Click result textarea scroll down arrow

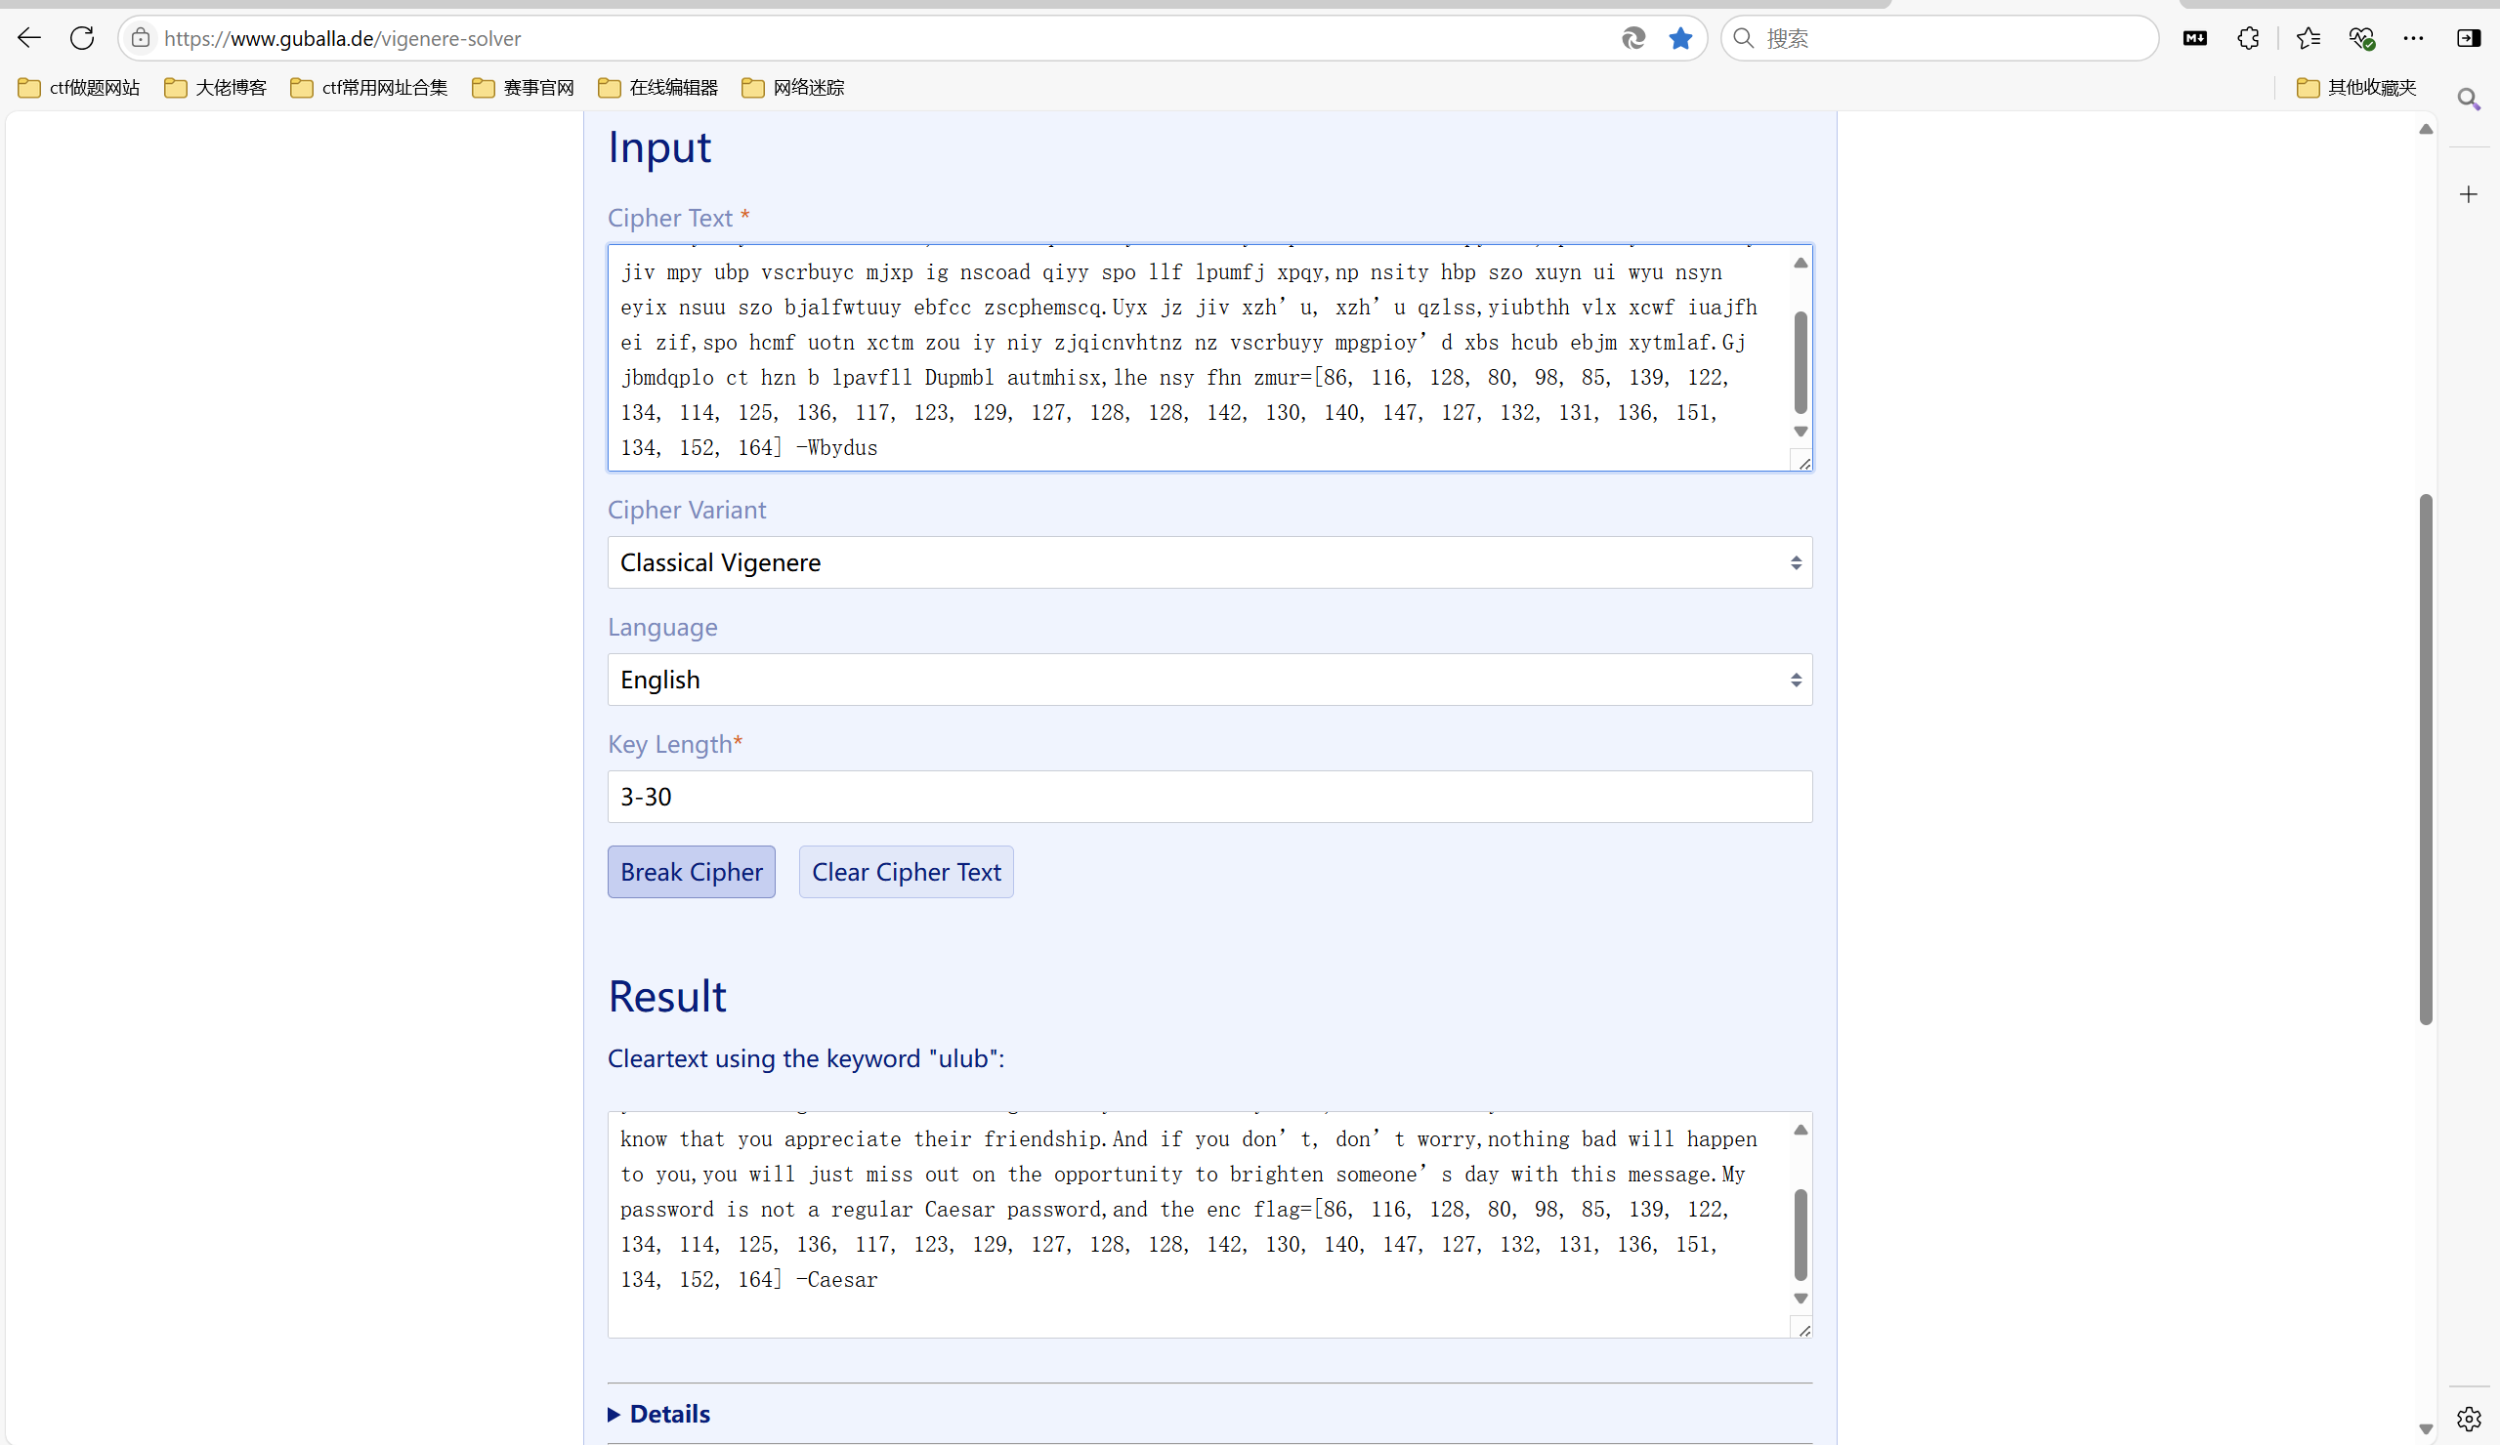pos(1801,1299)
